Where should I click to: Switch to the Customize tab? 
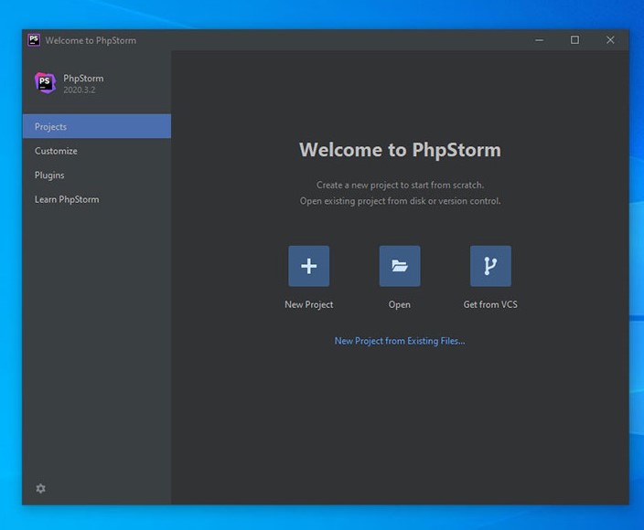tap(97, 151)
